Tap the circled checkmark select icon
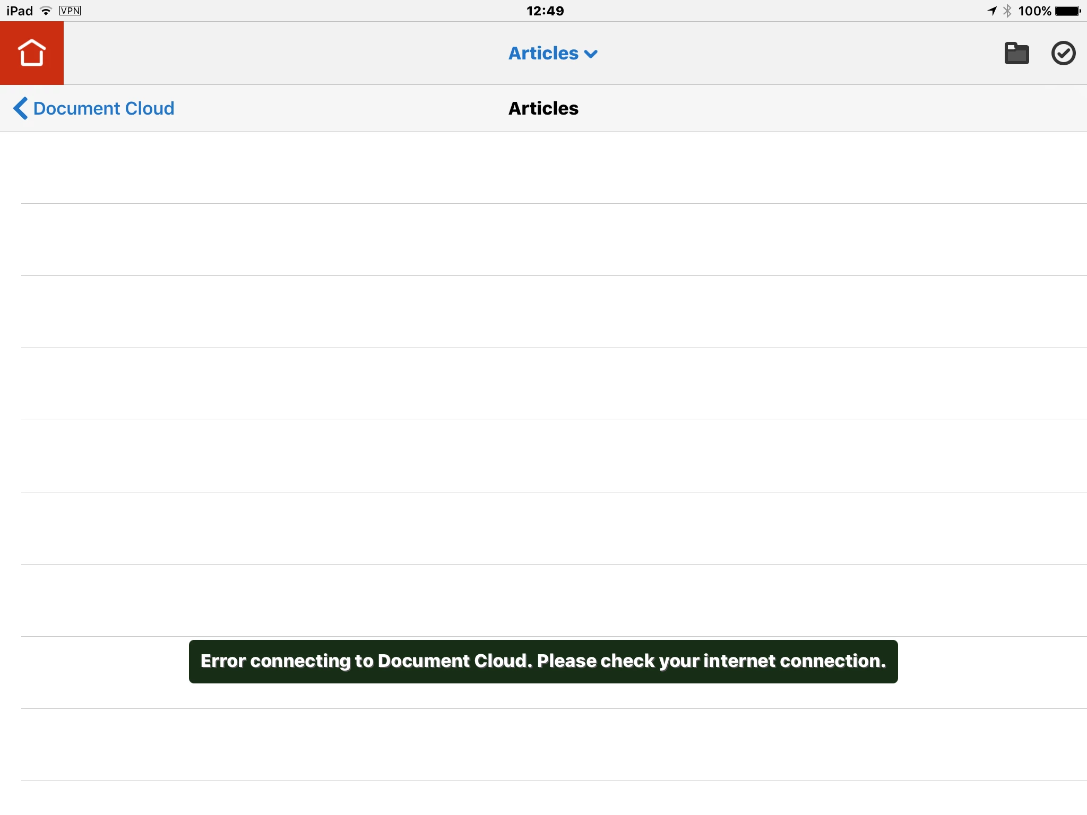 (1063, 54)
